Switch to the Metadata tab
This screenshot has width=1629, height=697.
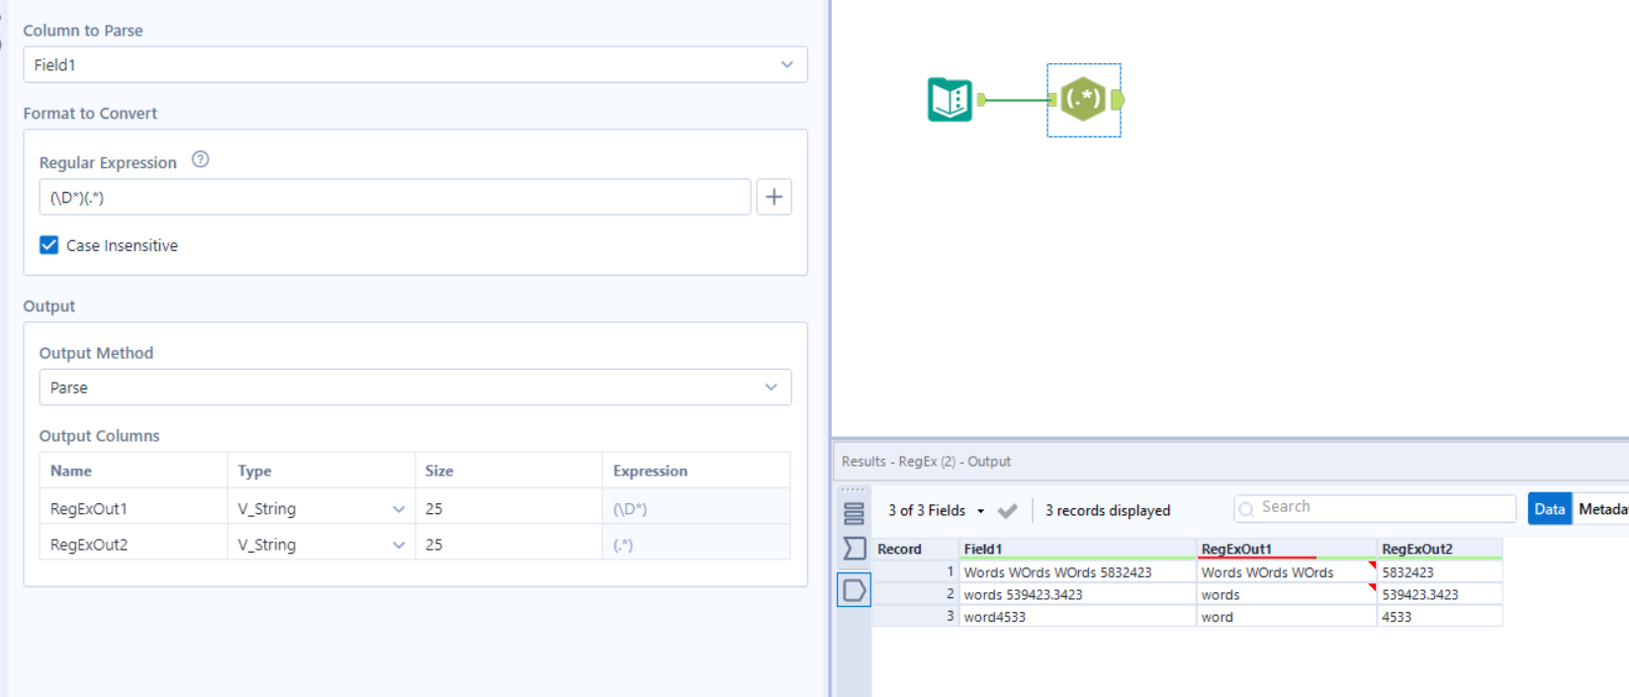pyautogui.click(x=1602, y=509)
